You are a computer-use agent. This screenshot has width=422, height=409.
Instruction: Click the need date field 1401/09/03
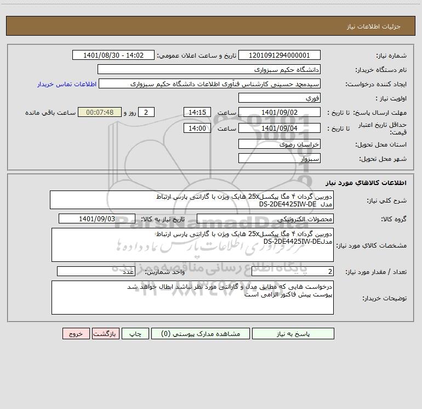pos(97,218)
